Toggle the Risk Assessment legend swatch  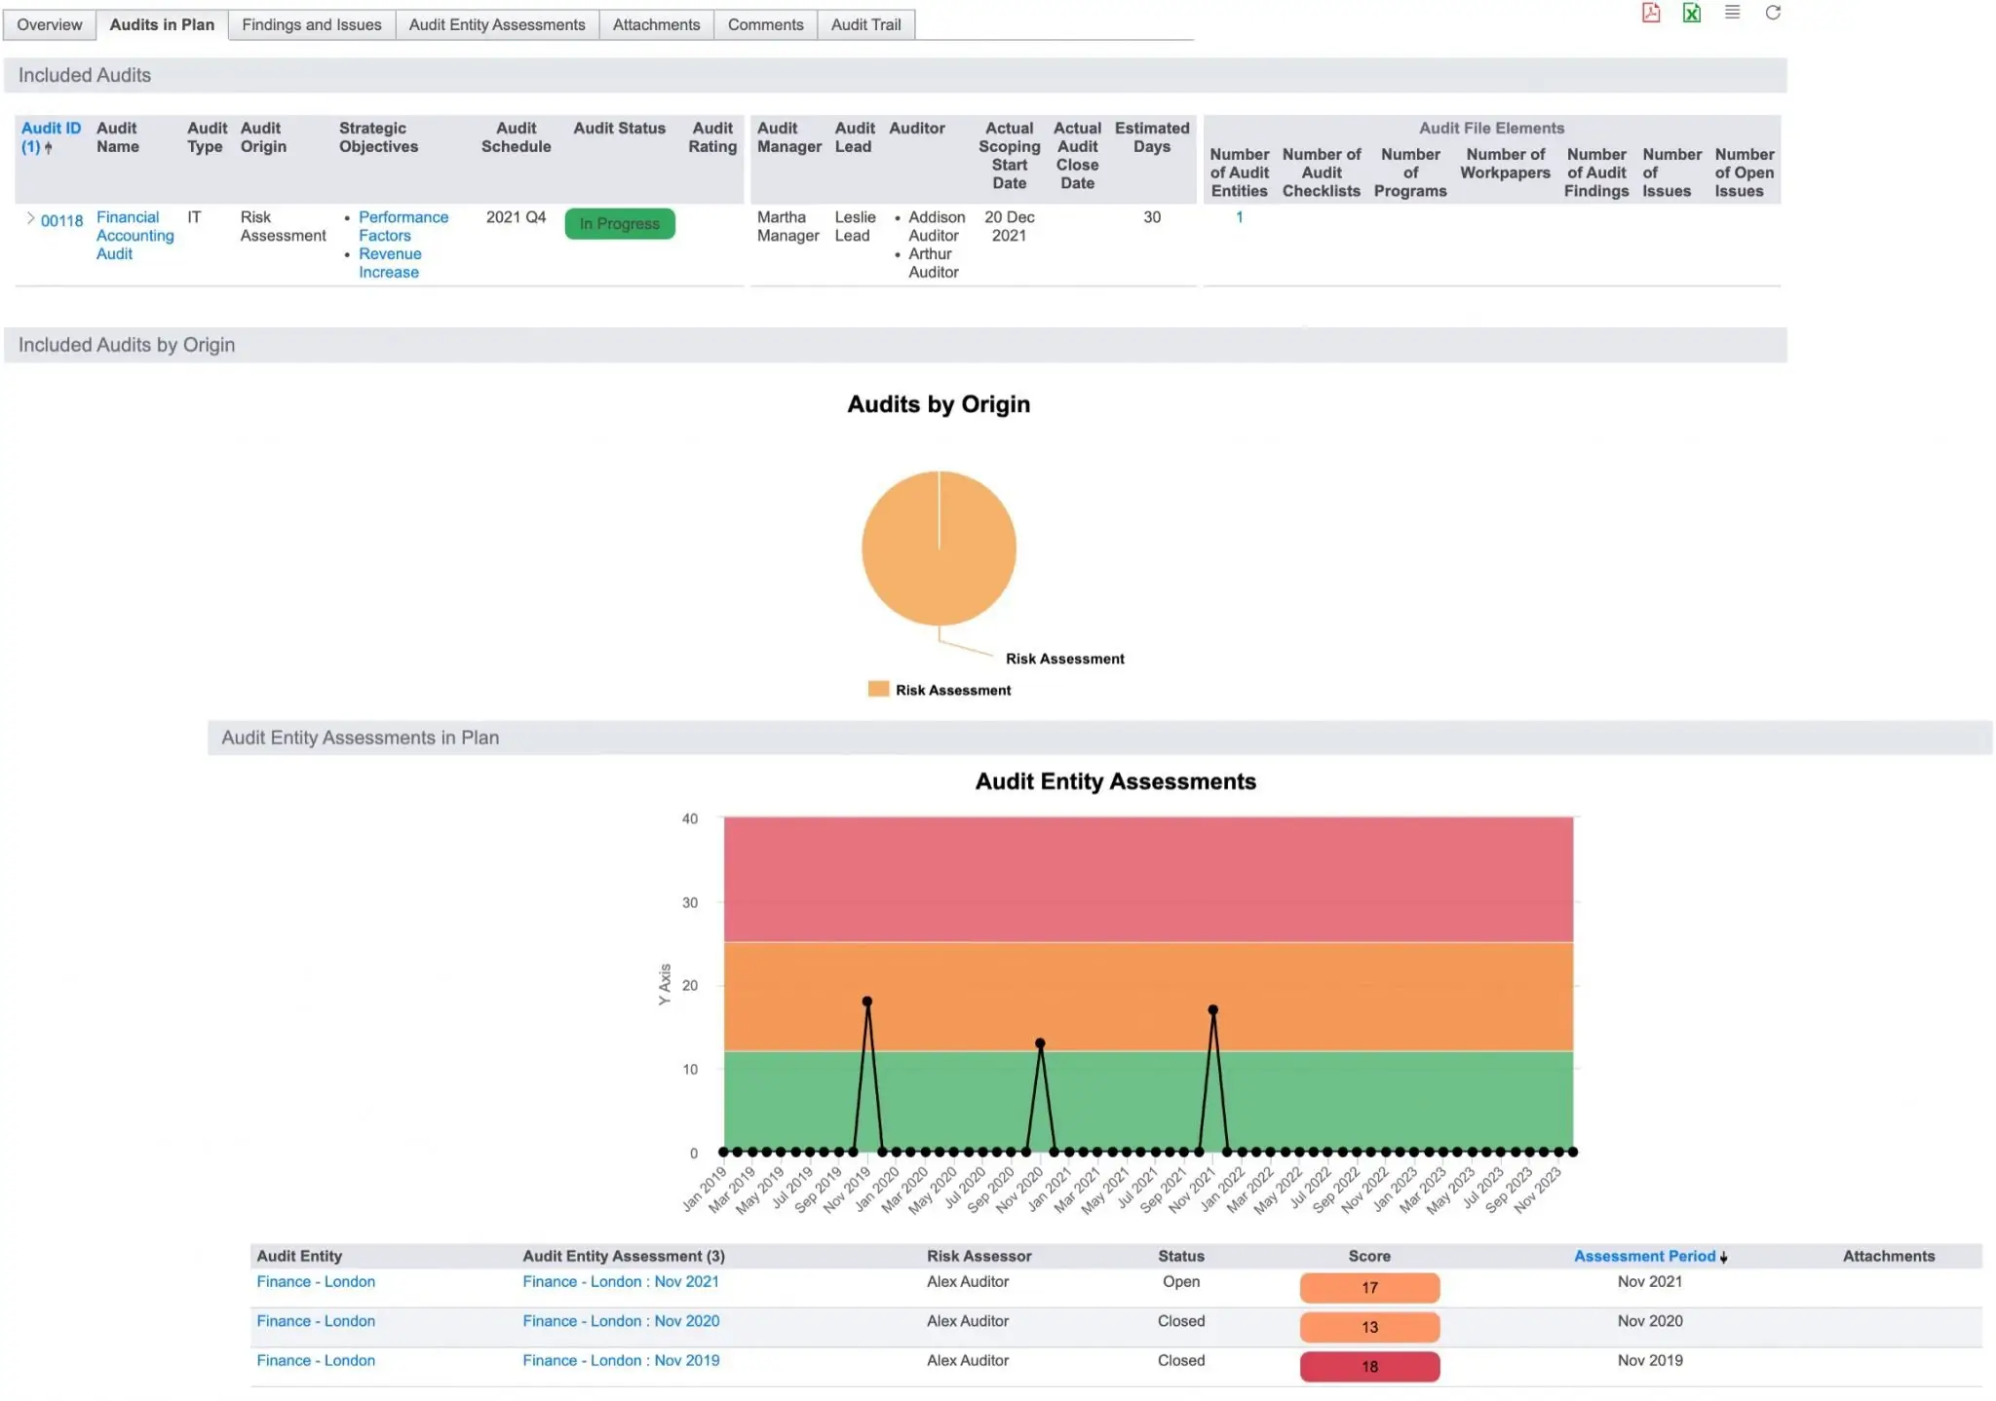pyautogui.click(x=878, y=689)
